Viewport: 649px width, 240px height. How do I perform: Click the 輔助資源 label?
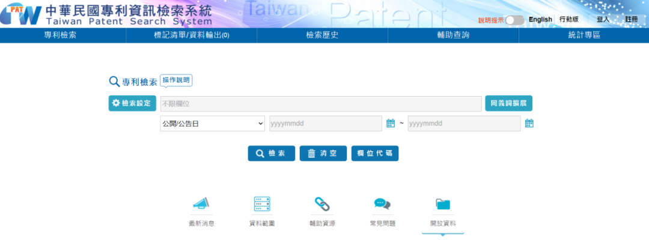coord(323,224)
